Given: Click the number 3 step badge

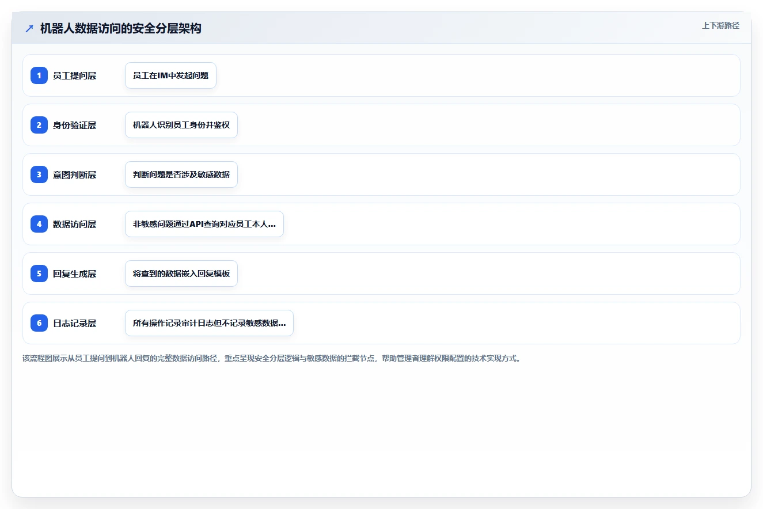Looking at the screenshot, I should tap(39, 174).
